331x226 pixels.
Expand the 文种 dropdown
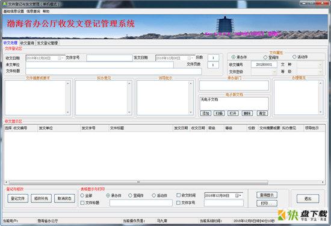[x=320, y=64]
